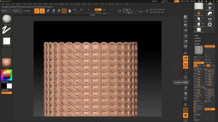
Task: Toggle the orange Local transform icon
Action: coord(185,58)
